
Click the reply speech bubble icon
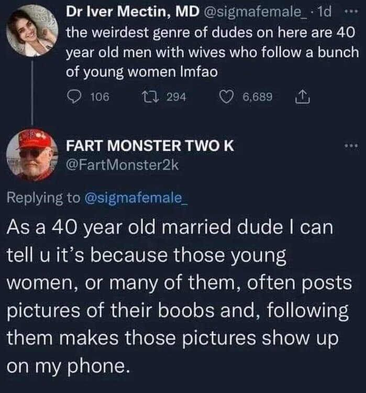(75, 97)
